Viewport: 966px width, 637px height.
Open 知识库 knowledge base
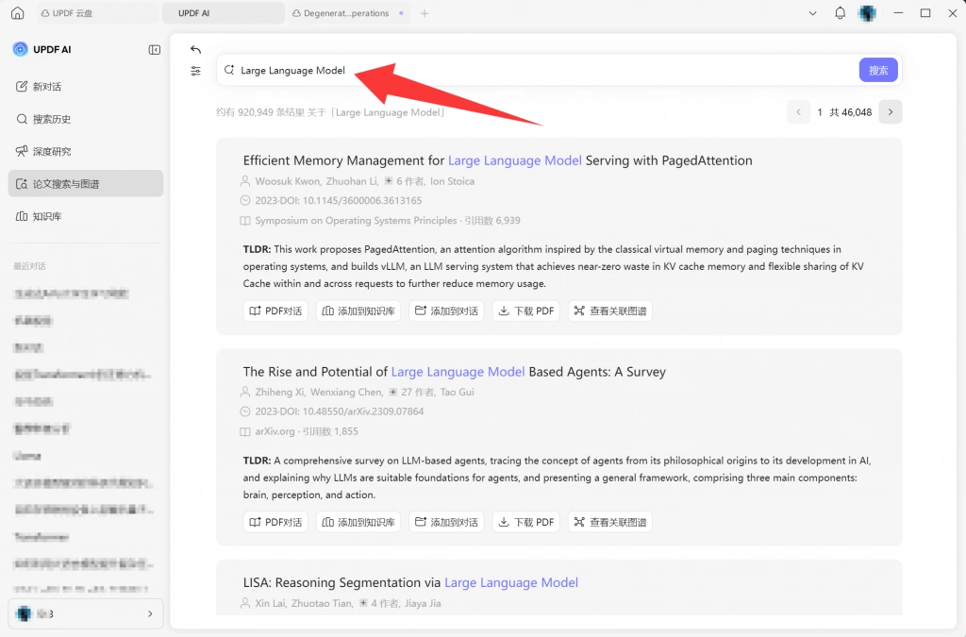(86, 216)
